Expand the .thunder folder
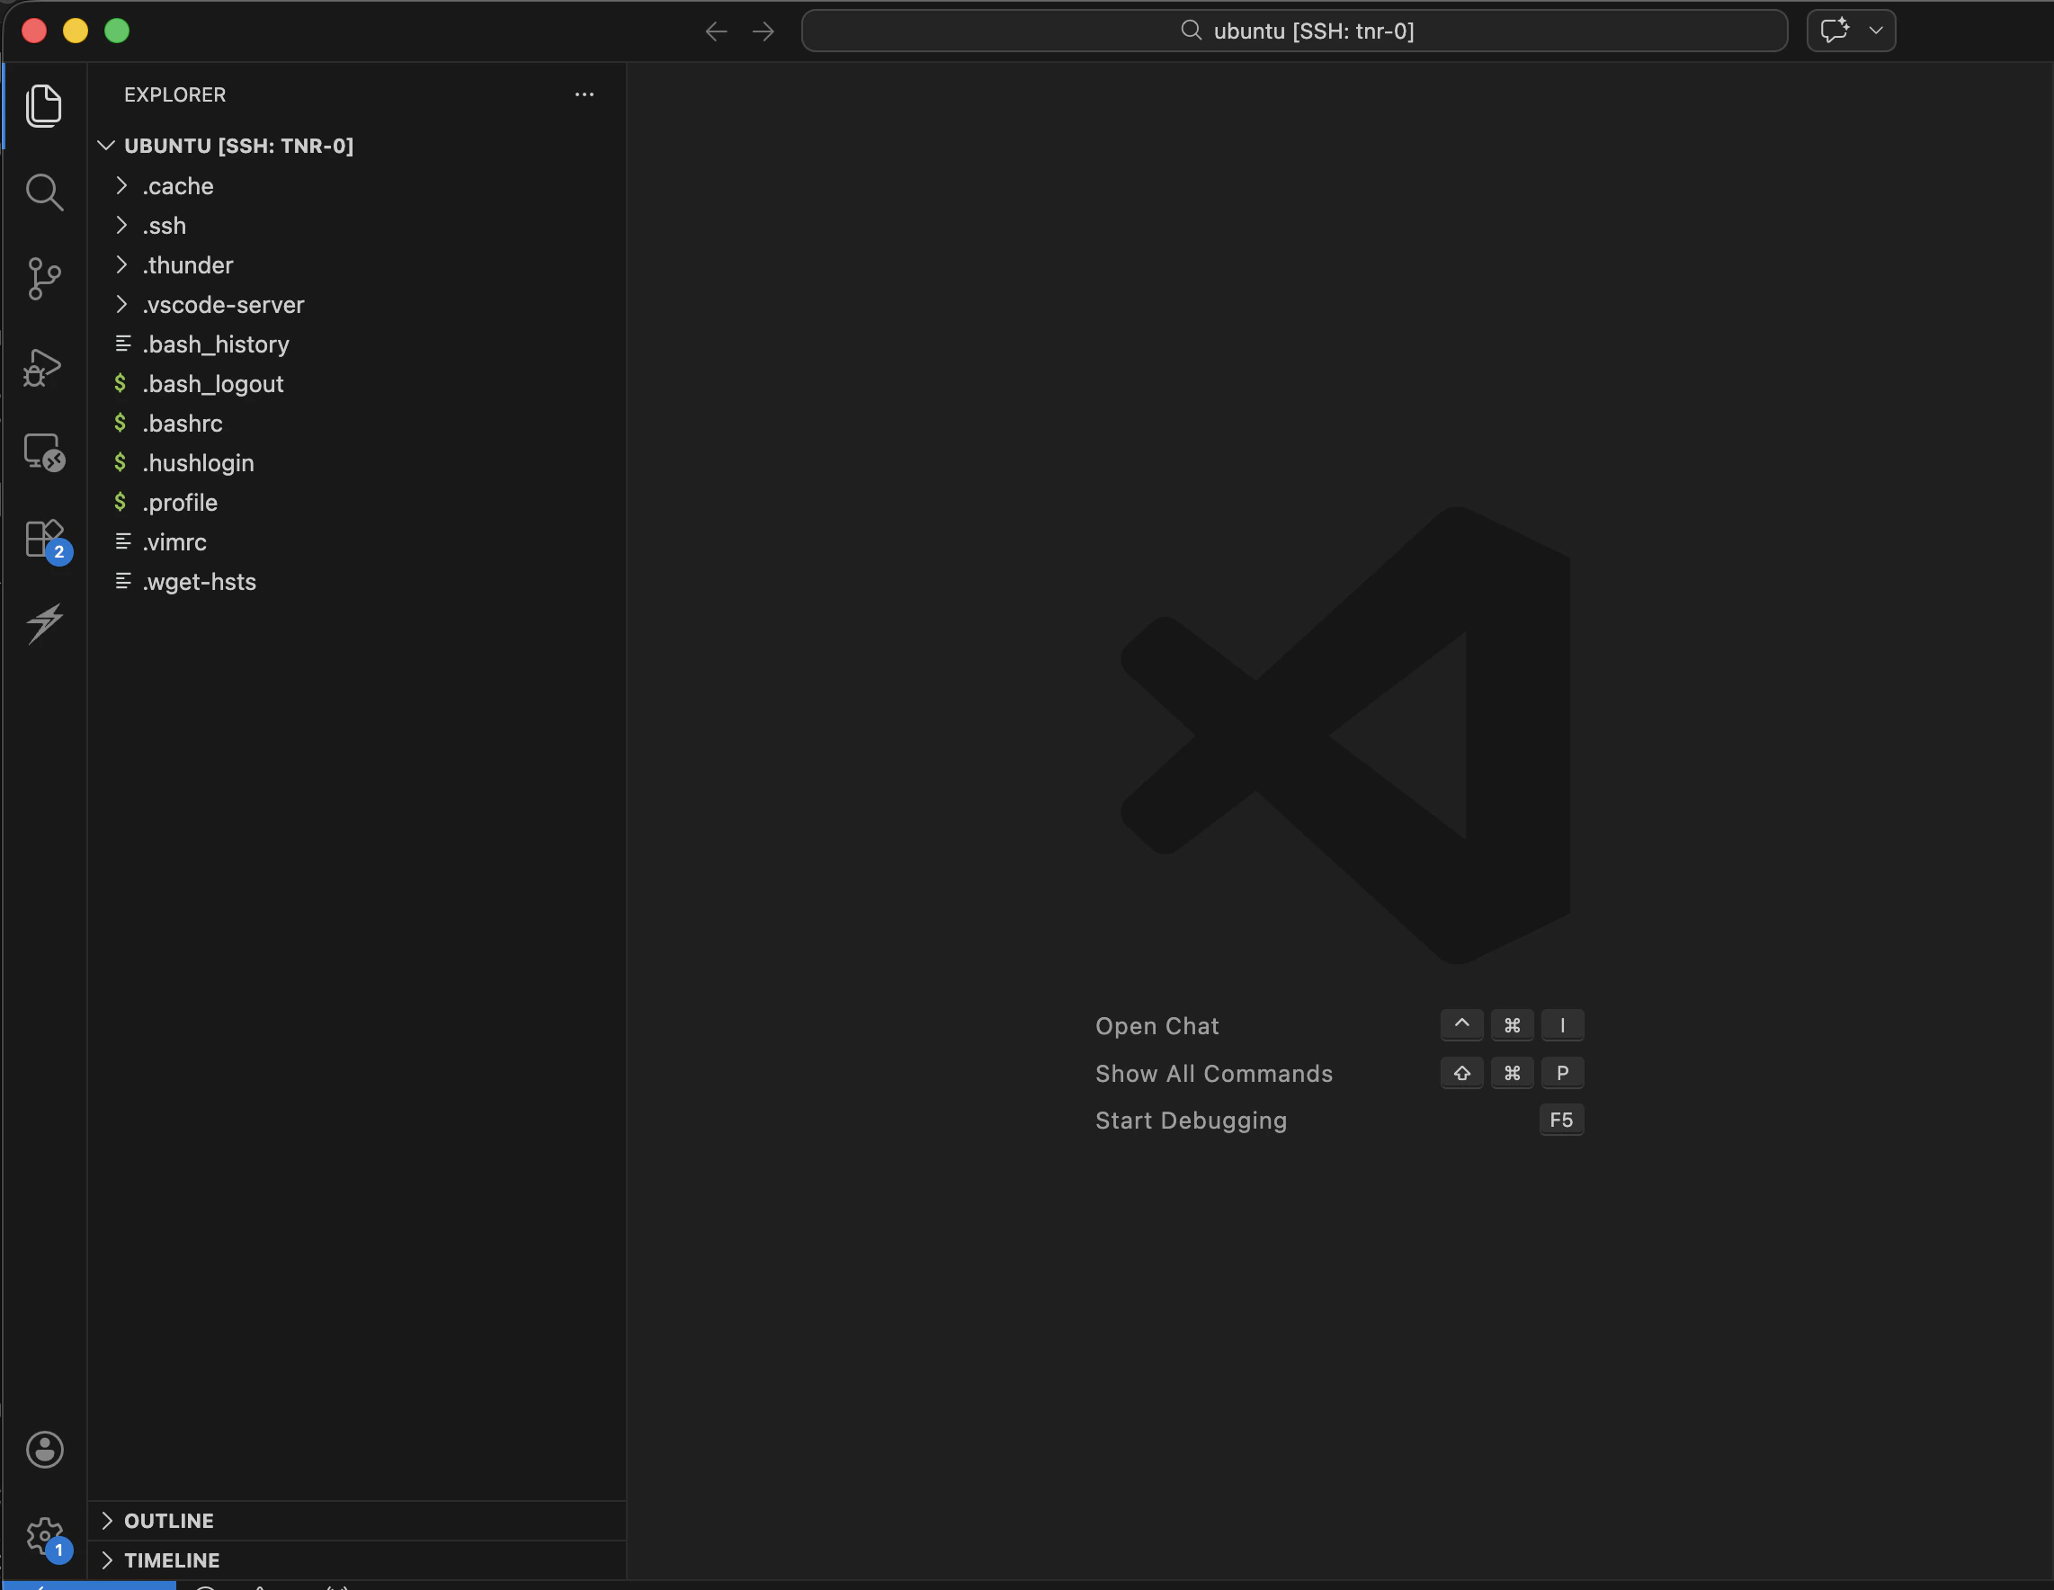 click(357, 265)
